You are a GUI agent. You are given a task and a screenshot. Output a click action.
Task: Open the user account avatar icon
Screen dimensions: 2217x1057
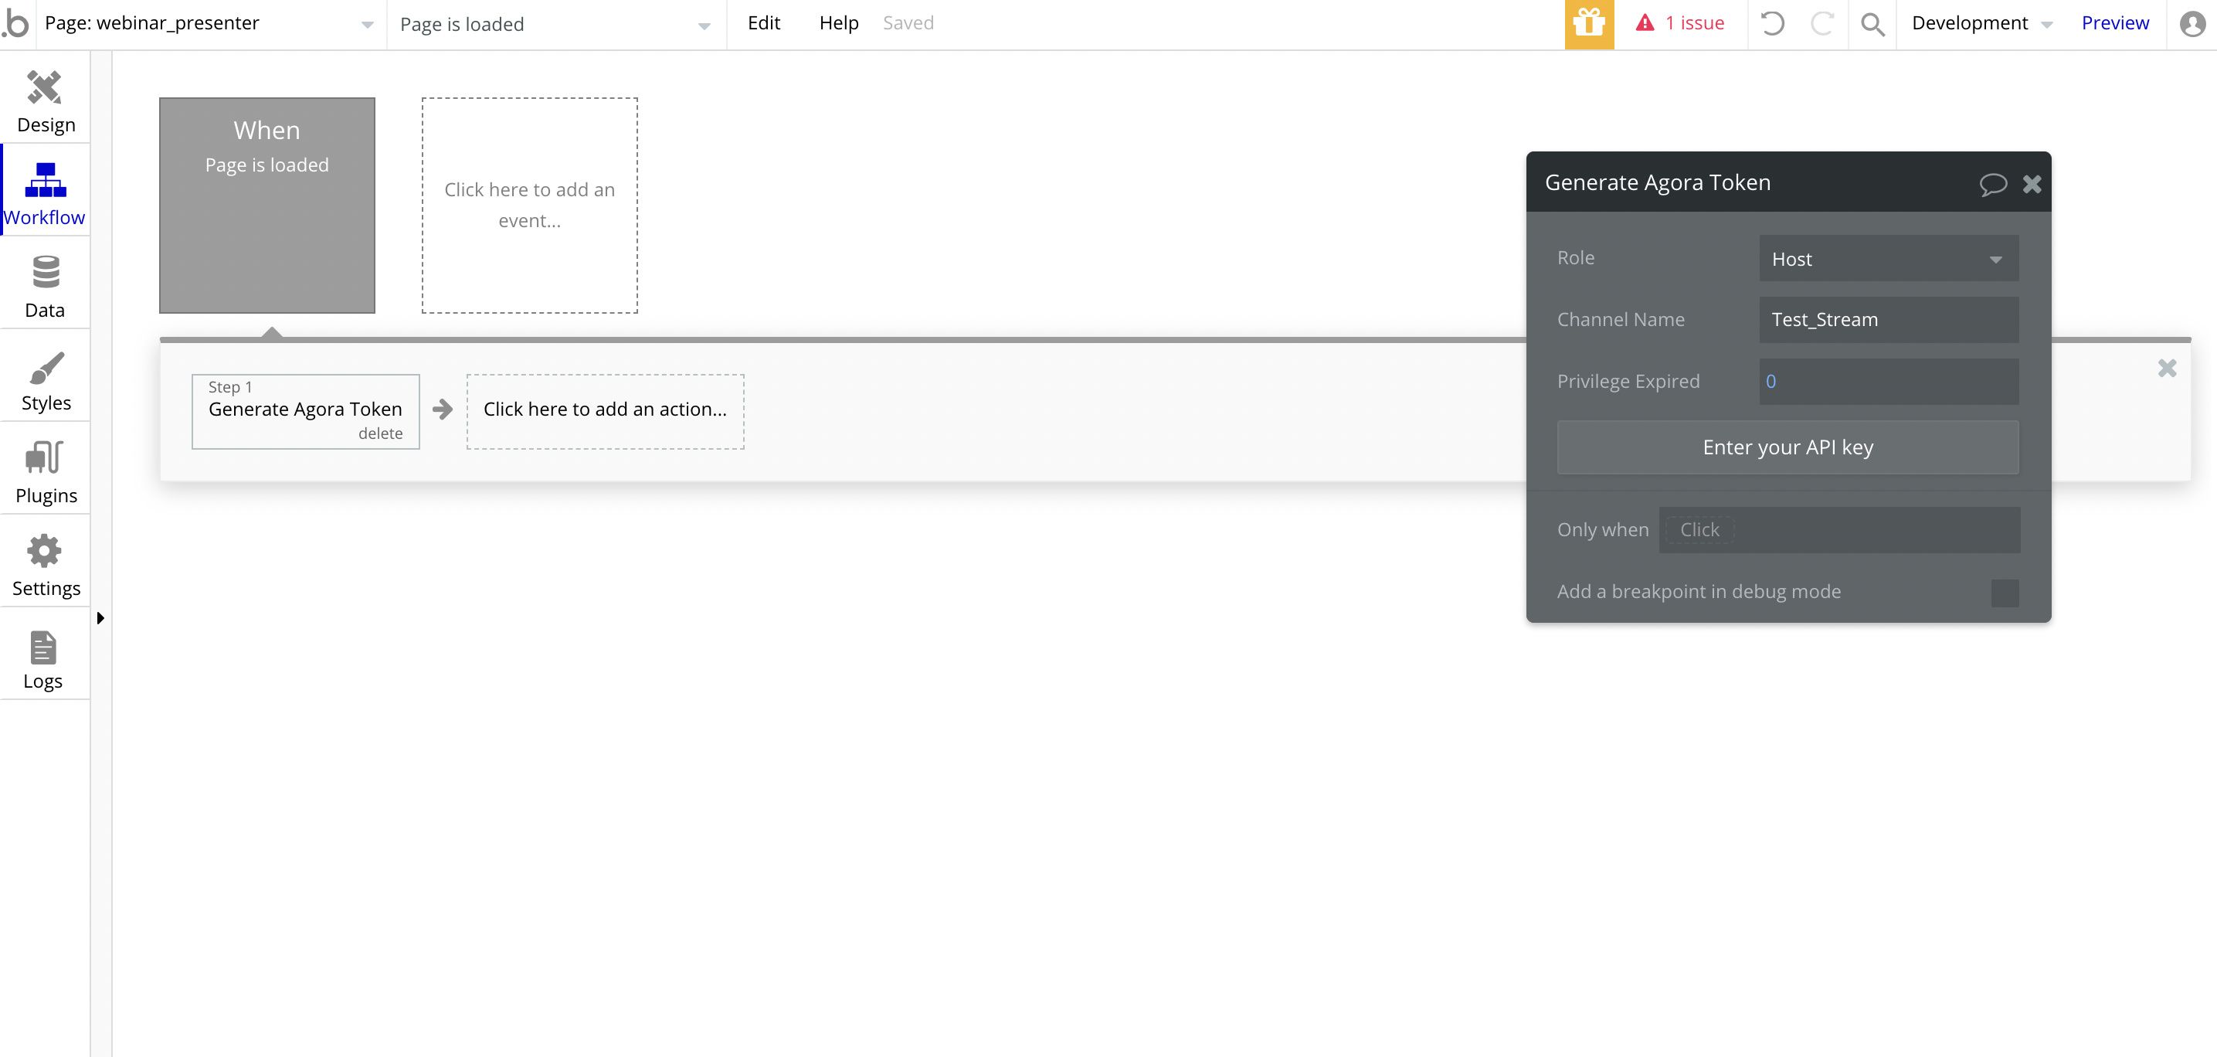click(2192, 23)
